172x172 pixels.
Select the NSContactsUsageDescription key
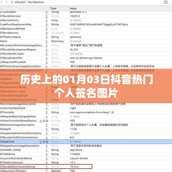[x=18, y=104]
